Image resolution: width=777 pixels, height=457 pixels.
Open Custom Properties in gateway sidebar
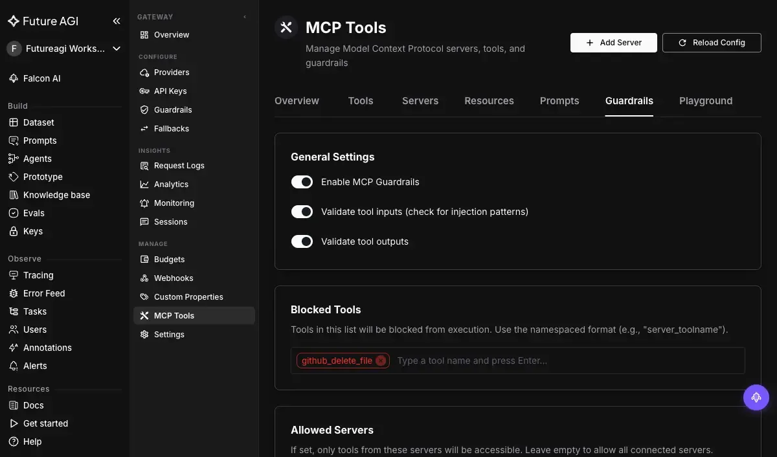(194, 297)
